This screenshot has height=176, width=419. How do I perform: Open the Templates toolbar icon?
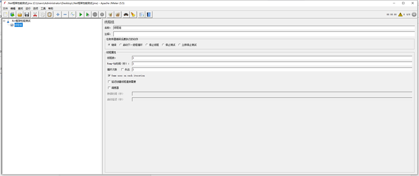12,14
